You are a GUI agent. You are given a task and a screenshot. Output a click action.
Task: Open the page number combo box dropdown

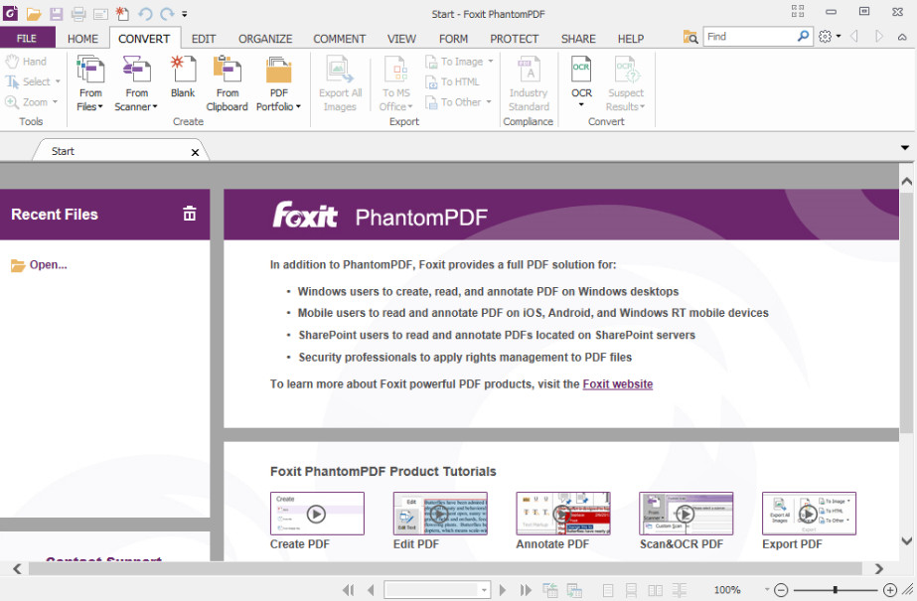pos(484,590)
